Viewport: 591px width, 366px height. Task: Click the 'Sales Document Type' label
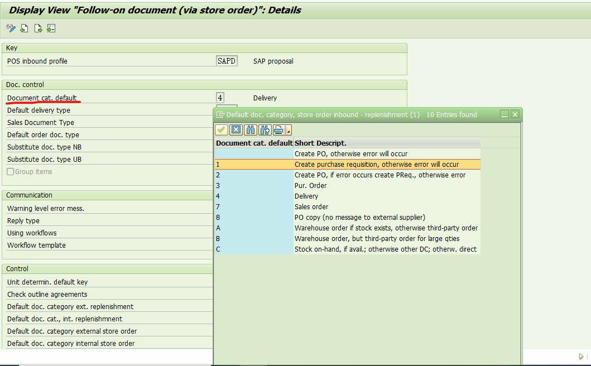pyautogui.click(x=41, y=123)
